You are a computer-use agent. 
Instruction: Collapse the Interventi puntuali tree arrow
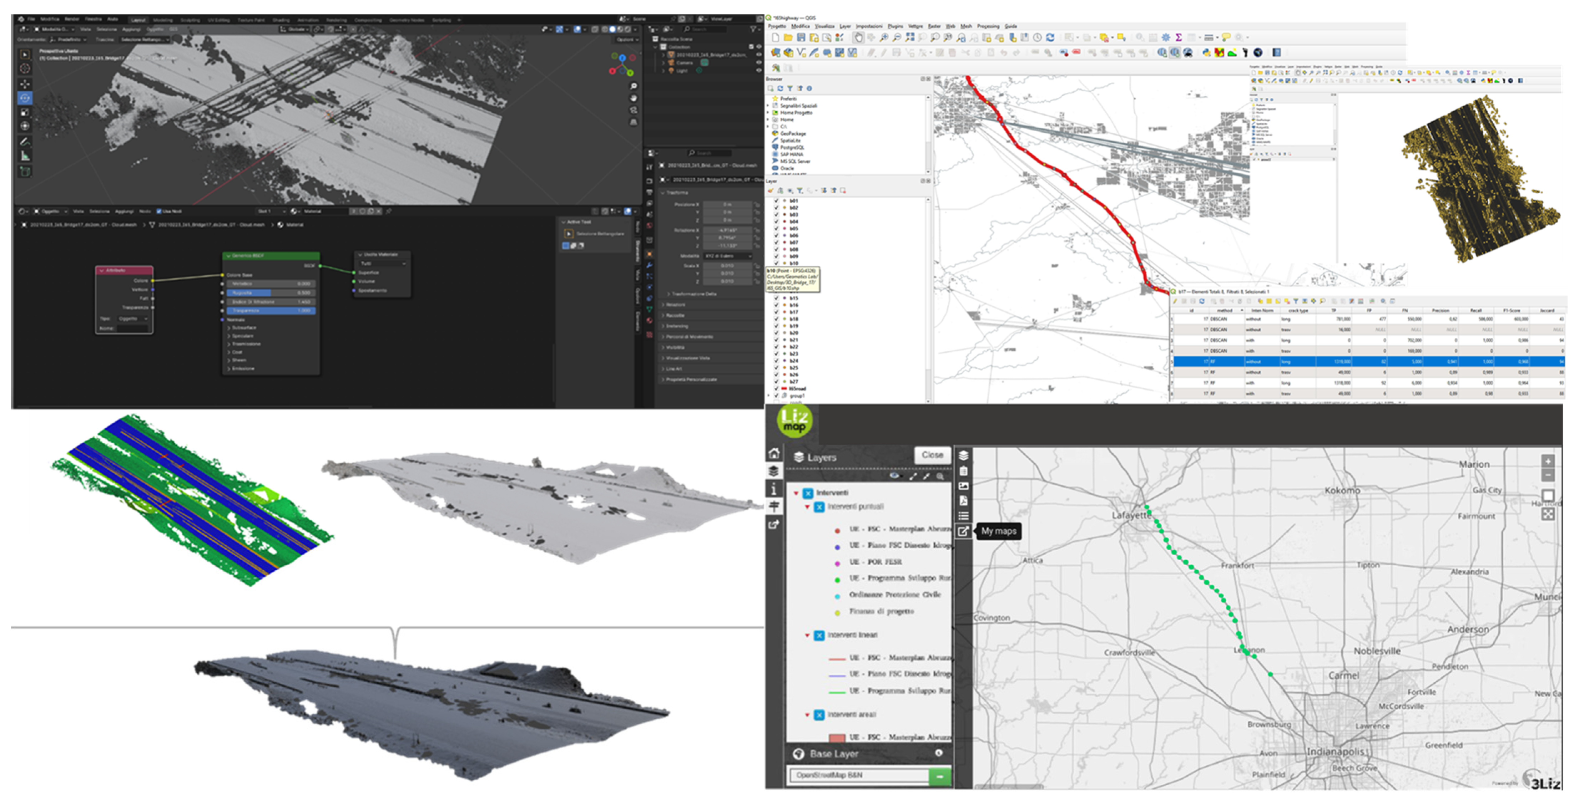[x=807, y=507]
